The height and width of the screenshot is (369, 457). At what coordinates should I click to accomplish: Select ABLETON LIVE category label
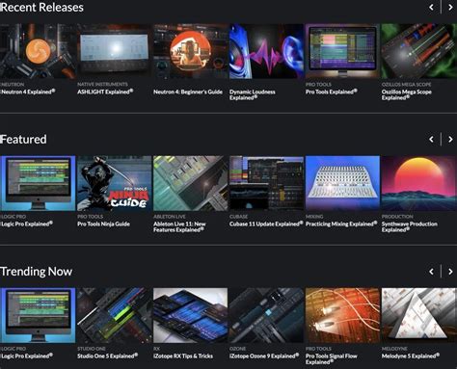point(169,217)
